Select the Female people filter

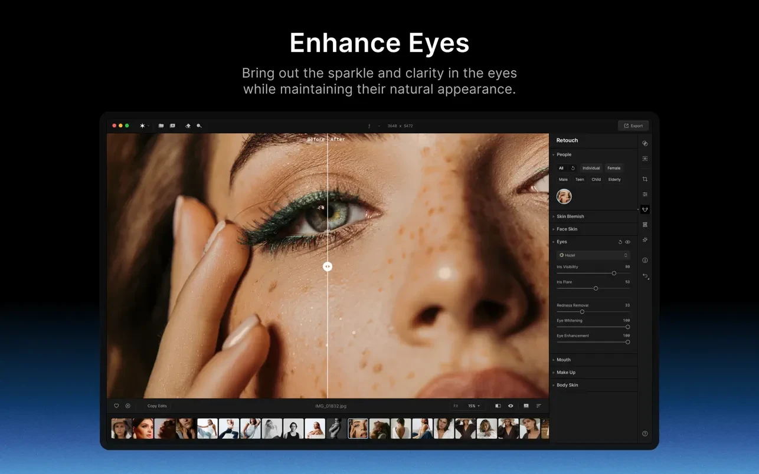tap(614, 168)
